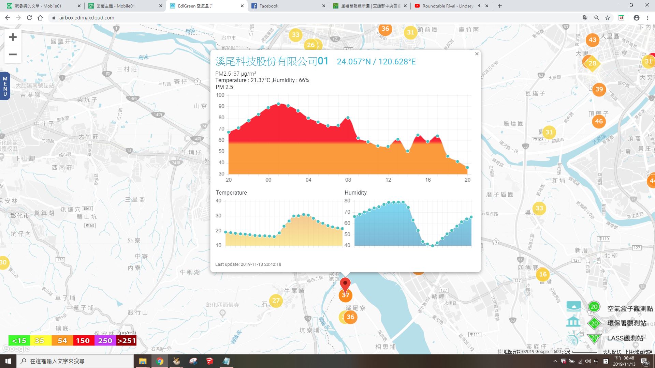
Task: Close the station info popup
Action: coord(477,53)
